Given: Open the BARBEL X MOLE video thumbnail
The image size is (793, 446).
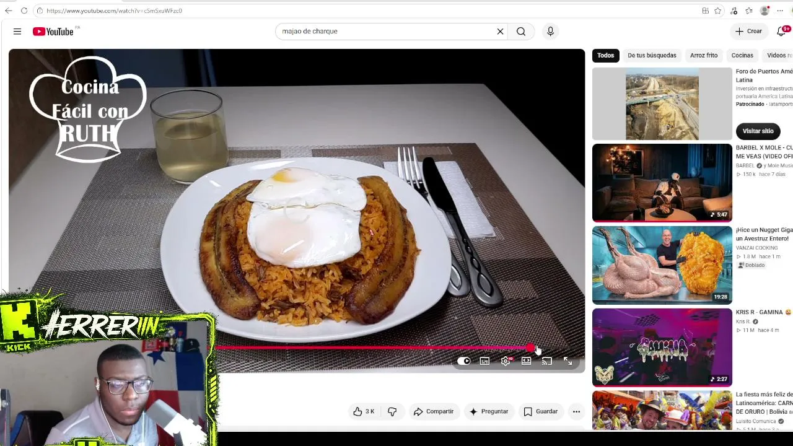Looking at the screenshot, I should point(662,183).
